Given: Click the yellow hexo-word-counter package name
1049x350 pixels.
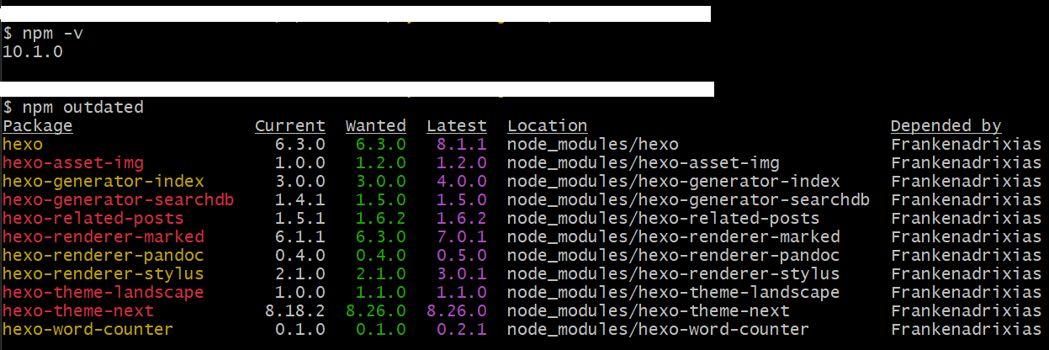Looking at the screenshot, I should 88,330.
